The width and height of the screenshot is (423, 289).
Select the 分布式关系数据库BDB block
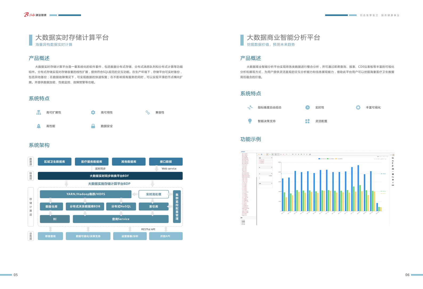[x=85, y=207]
